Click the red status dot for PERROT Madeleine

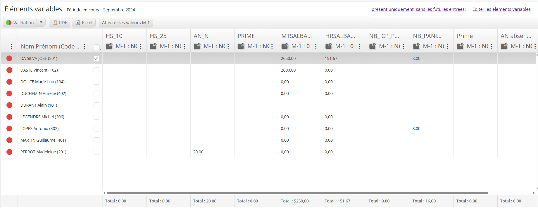coord(9,152)
